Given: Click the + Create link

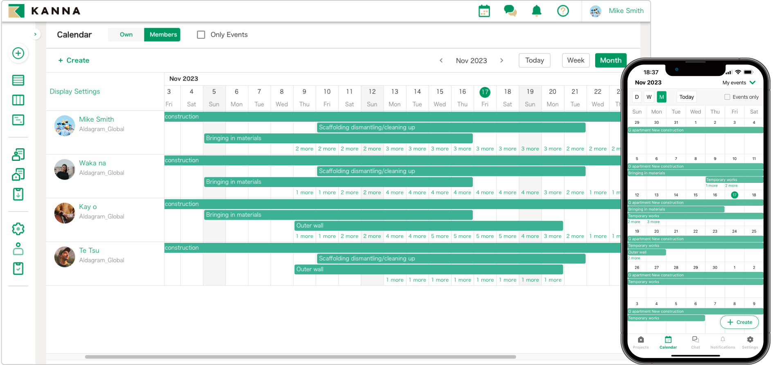Looking at the screenshot, I should click(74, 60).
